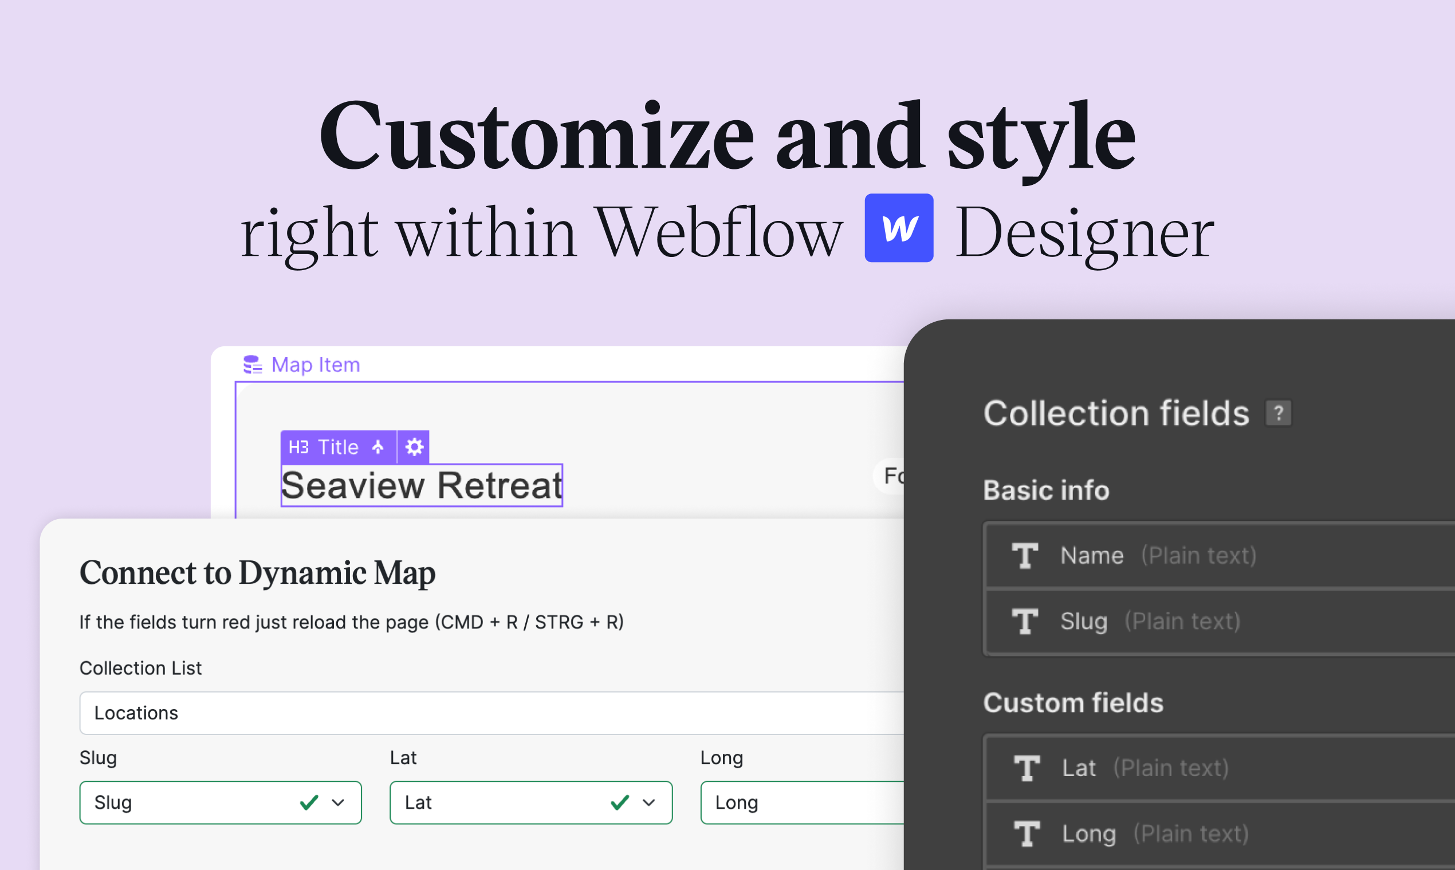Screen dimensions: 1455x870
Task: Click the plain text icon beside Lat field
Action: tap(1027, 768)
